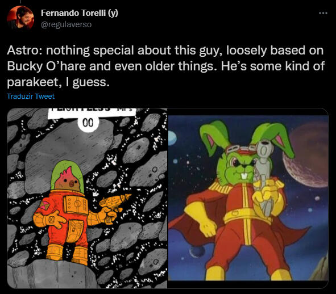336x294 pixels.
Task: Click Astro's orange ray gun in comic
Action: point(115,201)
